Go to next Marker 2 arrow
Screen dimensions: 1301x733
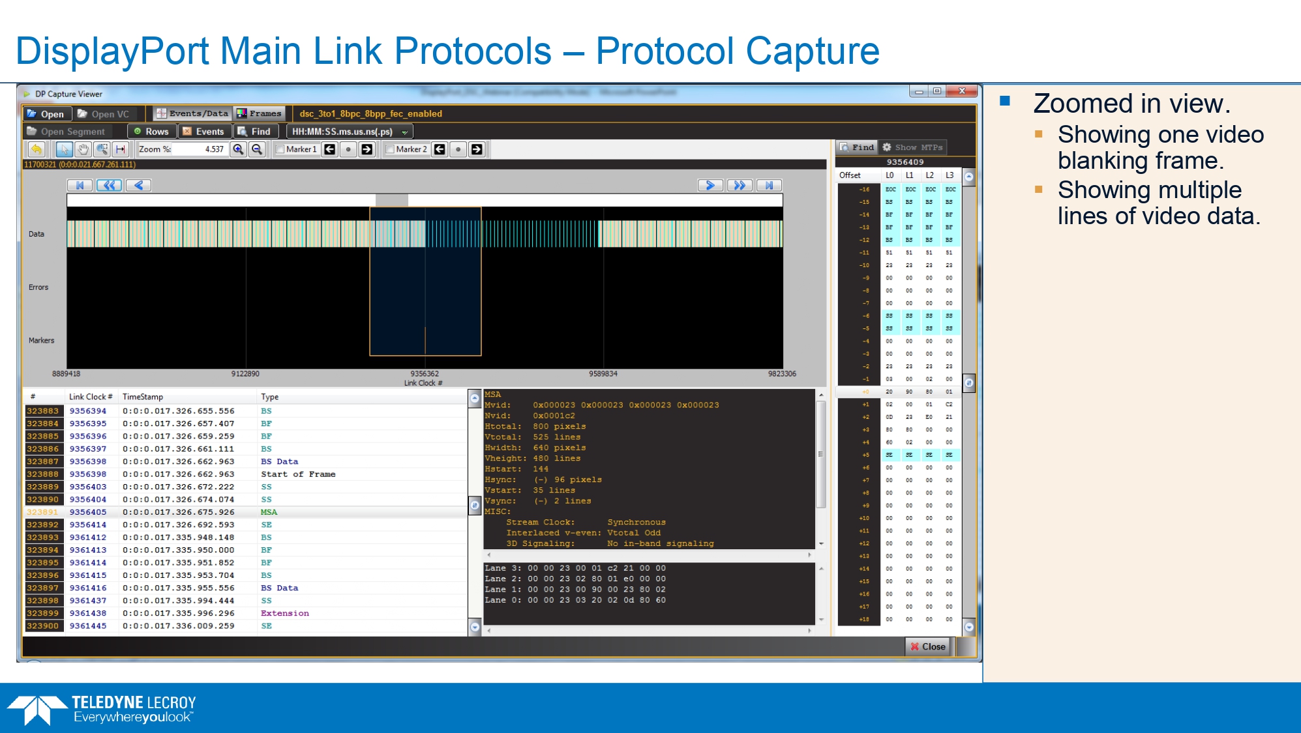477,149
